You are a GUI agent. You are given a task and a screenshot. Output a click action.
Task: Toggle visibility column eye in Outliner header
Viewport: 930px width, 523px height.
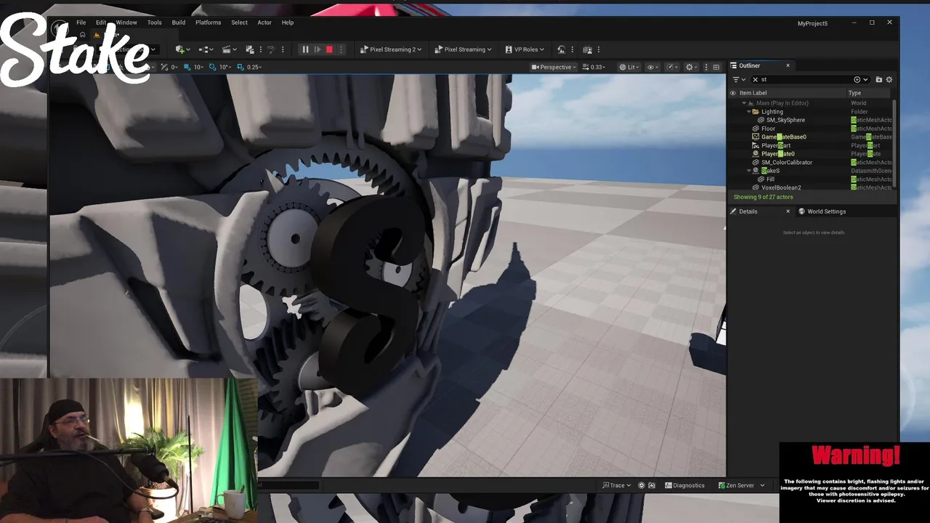pos(732,93)
